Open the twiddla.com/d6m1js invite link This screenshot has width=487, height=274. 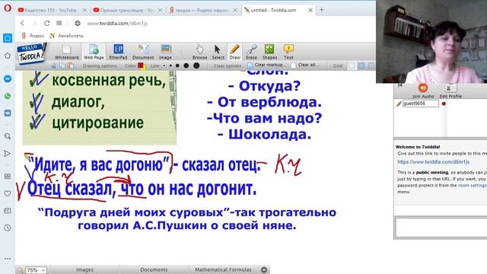pyautogui.click(x=433, y=162)
